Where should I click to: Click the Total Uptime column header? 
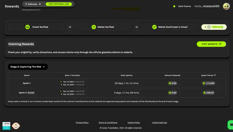126,75
